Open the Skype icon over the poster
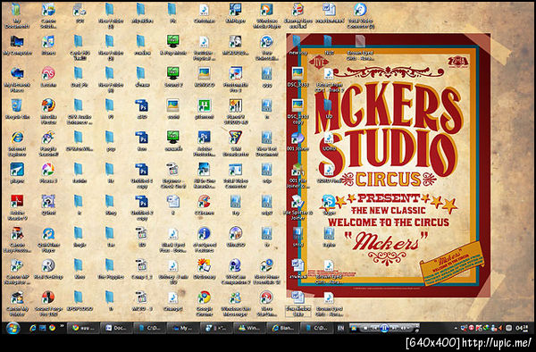The image size is (536, 352). [x=328, y=205]
